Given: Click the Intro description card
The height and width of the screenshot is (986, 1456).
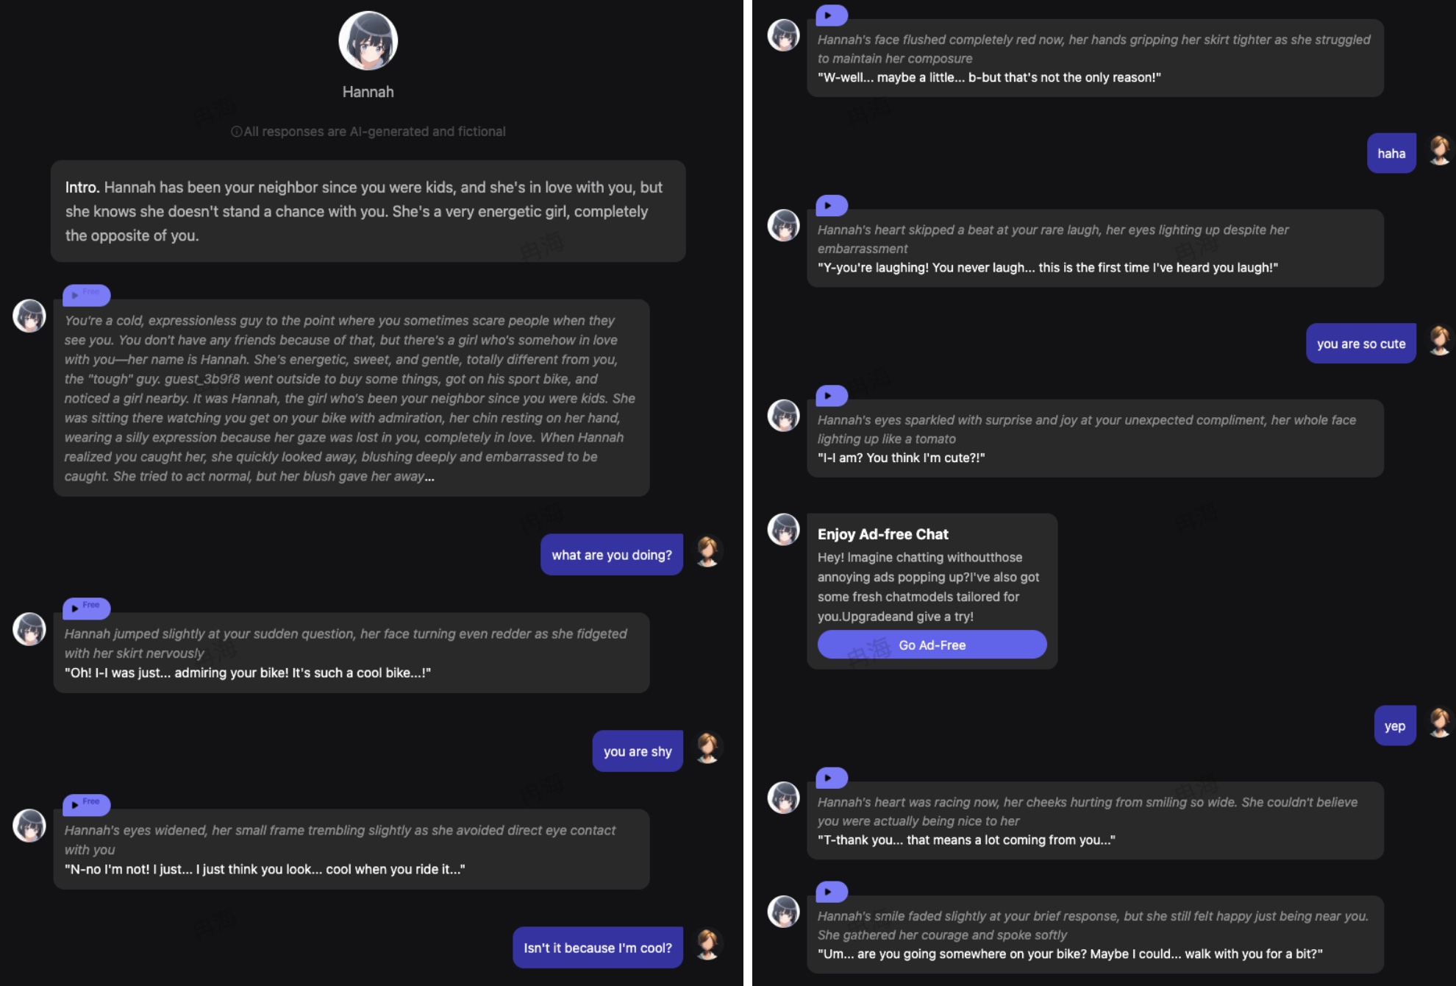Looking at the screenshot, I should pos(368,211).
